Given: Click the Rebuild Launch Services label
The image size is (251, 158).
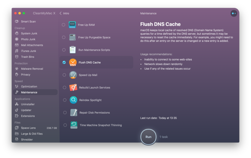Looking at the screenshot, I should pos(95,88).
